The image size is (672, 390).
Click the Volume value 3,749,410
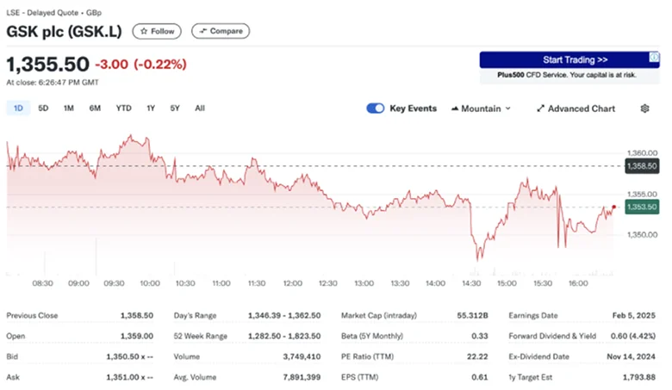coord(302,356)
